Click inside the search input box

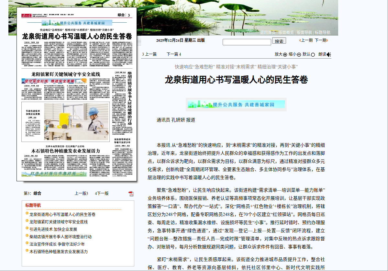pos(248,42)
